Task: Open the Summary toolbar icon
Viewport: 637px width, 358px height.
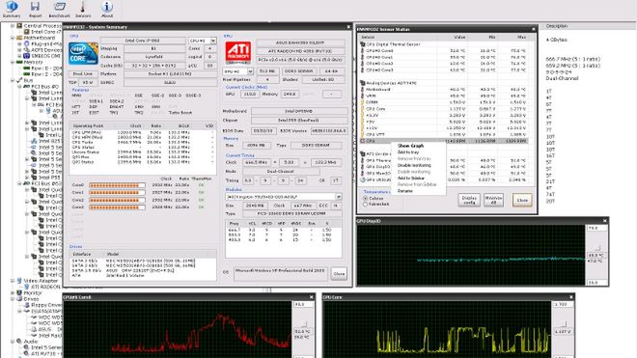Action: pos(12,7)
